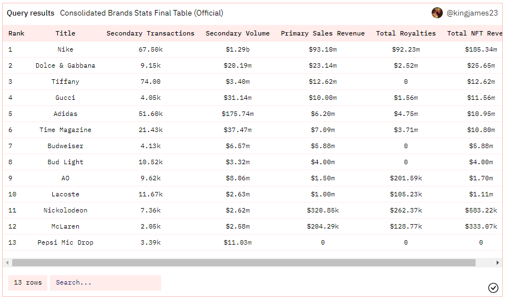Sort by Secondary Transactions column
The height and width of the screenshot is (299, 505).
pos(150,33)
